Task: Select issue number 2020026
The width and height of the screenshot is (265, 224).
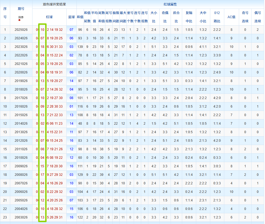Action: pyautogui.click(x=21, y=72)
